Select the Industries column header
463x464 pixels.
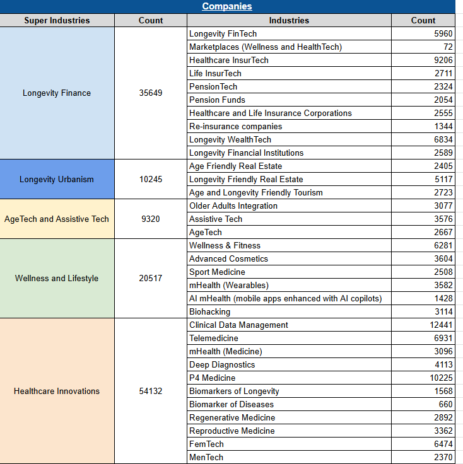click(x=289, y=20)
